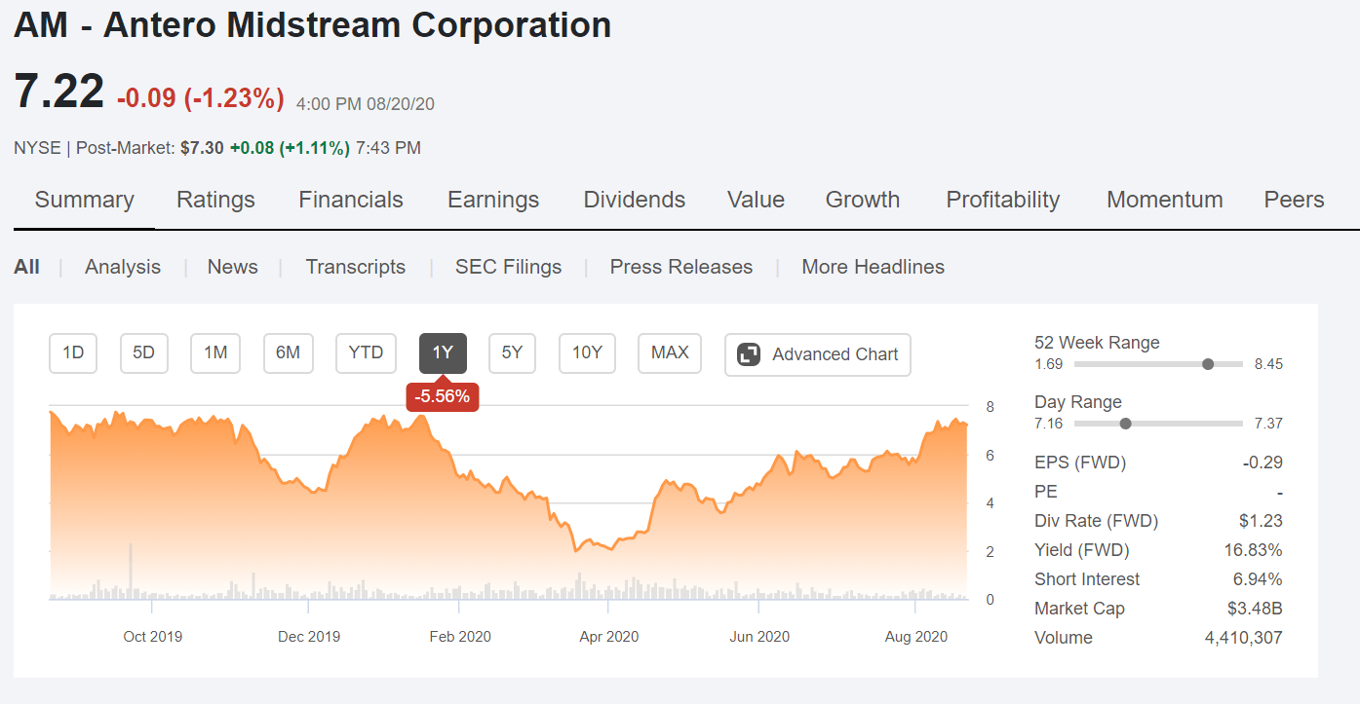Click the stock price 7.22
Screen dimensions: 1360x704
pos(59,92)
